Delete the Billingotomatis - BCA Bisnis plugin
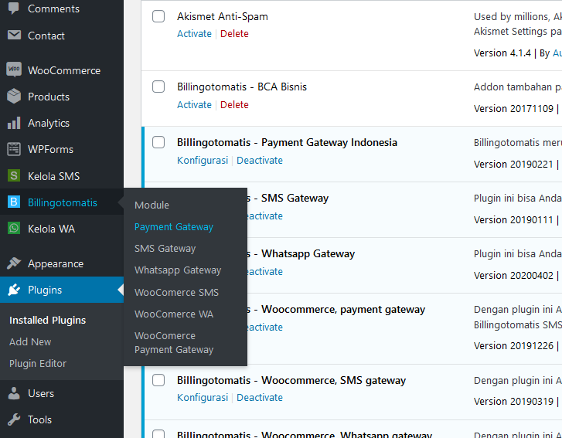The height and width of the screenshot is (438, 562). (234, 105)
